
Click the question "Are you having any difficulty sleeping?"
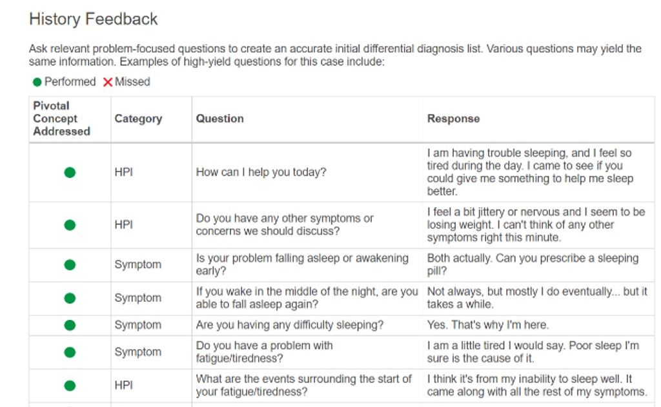coord(289,325)
